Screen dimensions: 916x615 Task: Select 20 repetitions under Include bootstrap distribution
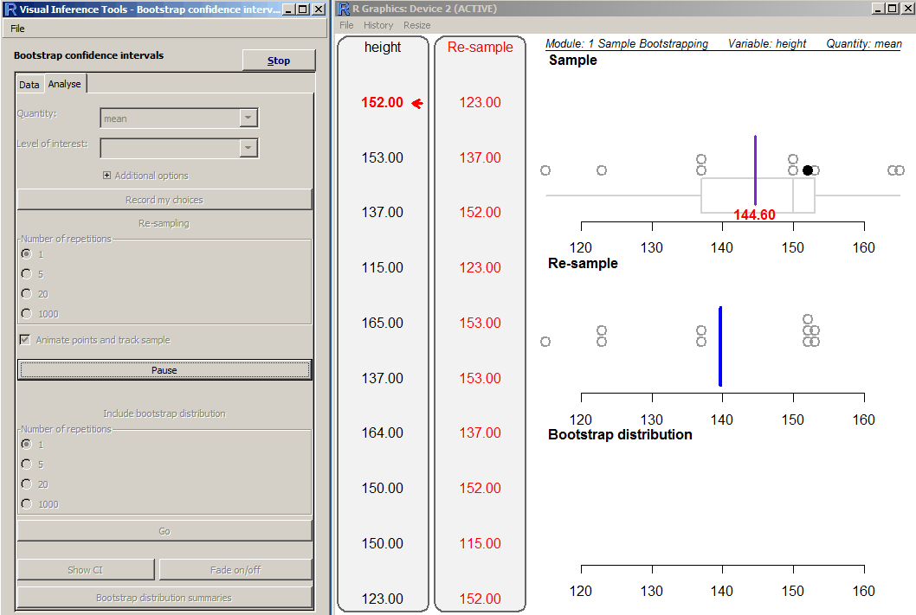27,484
